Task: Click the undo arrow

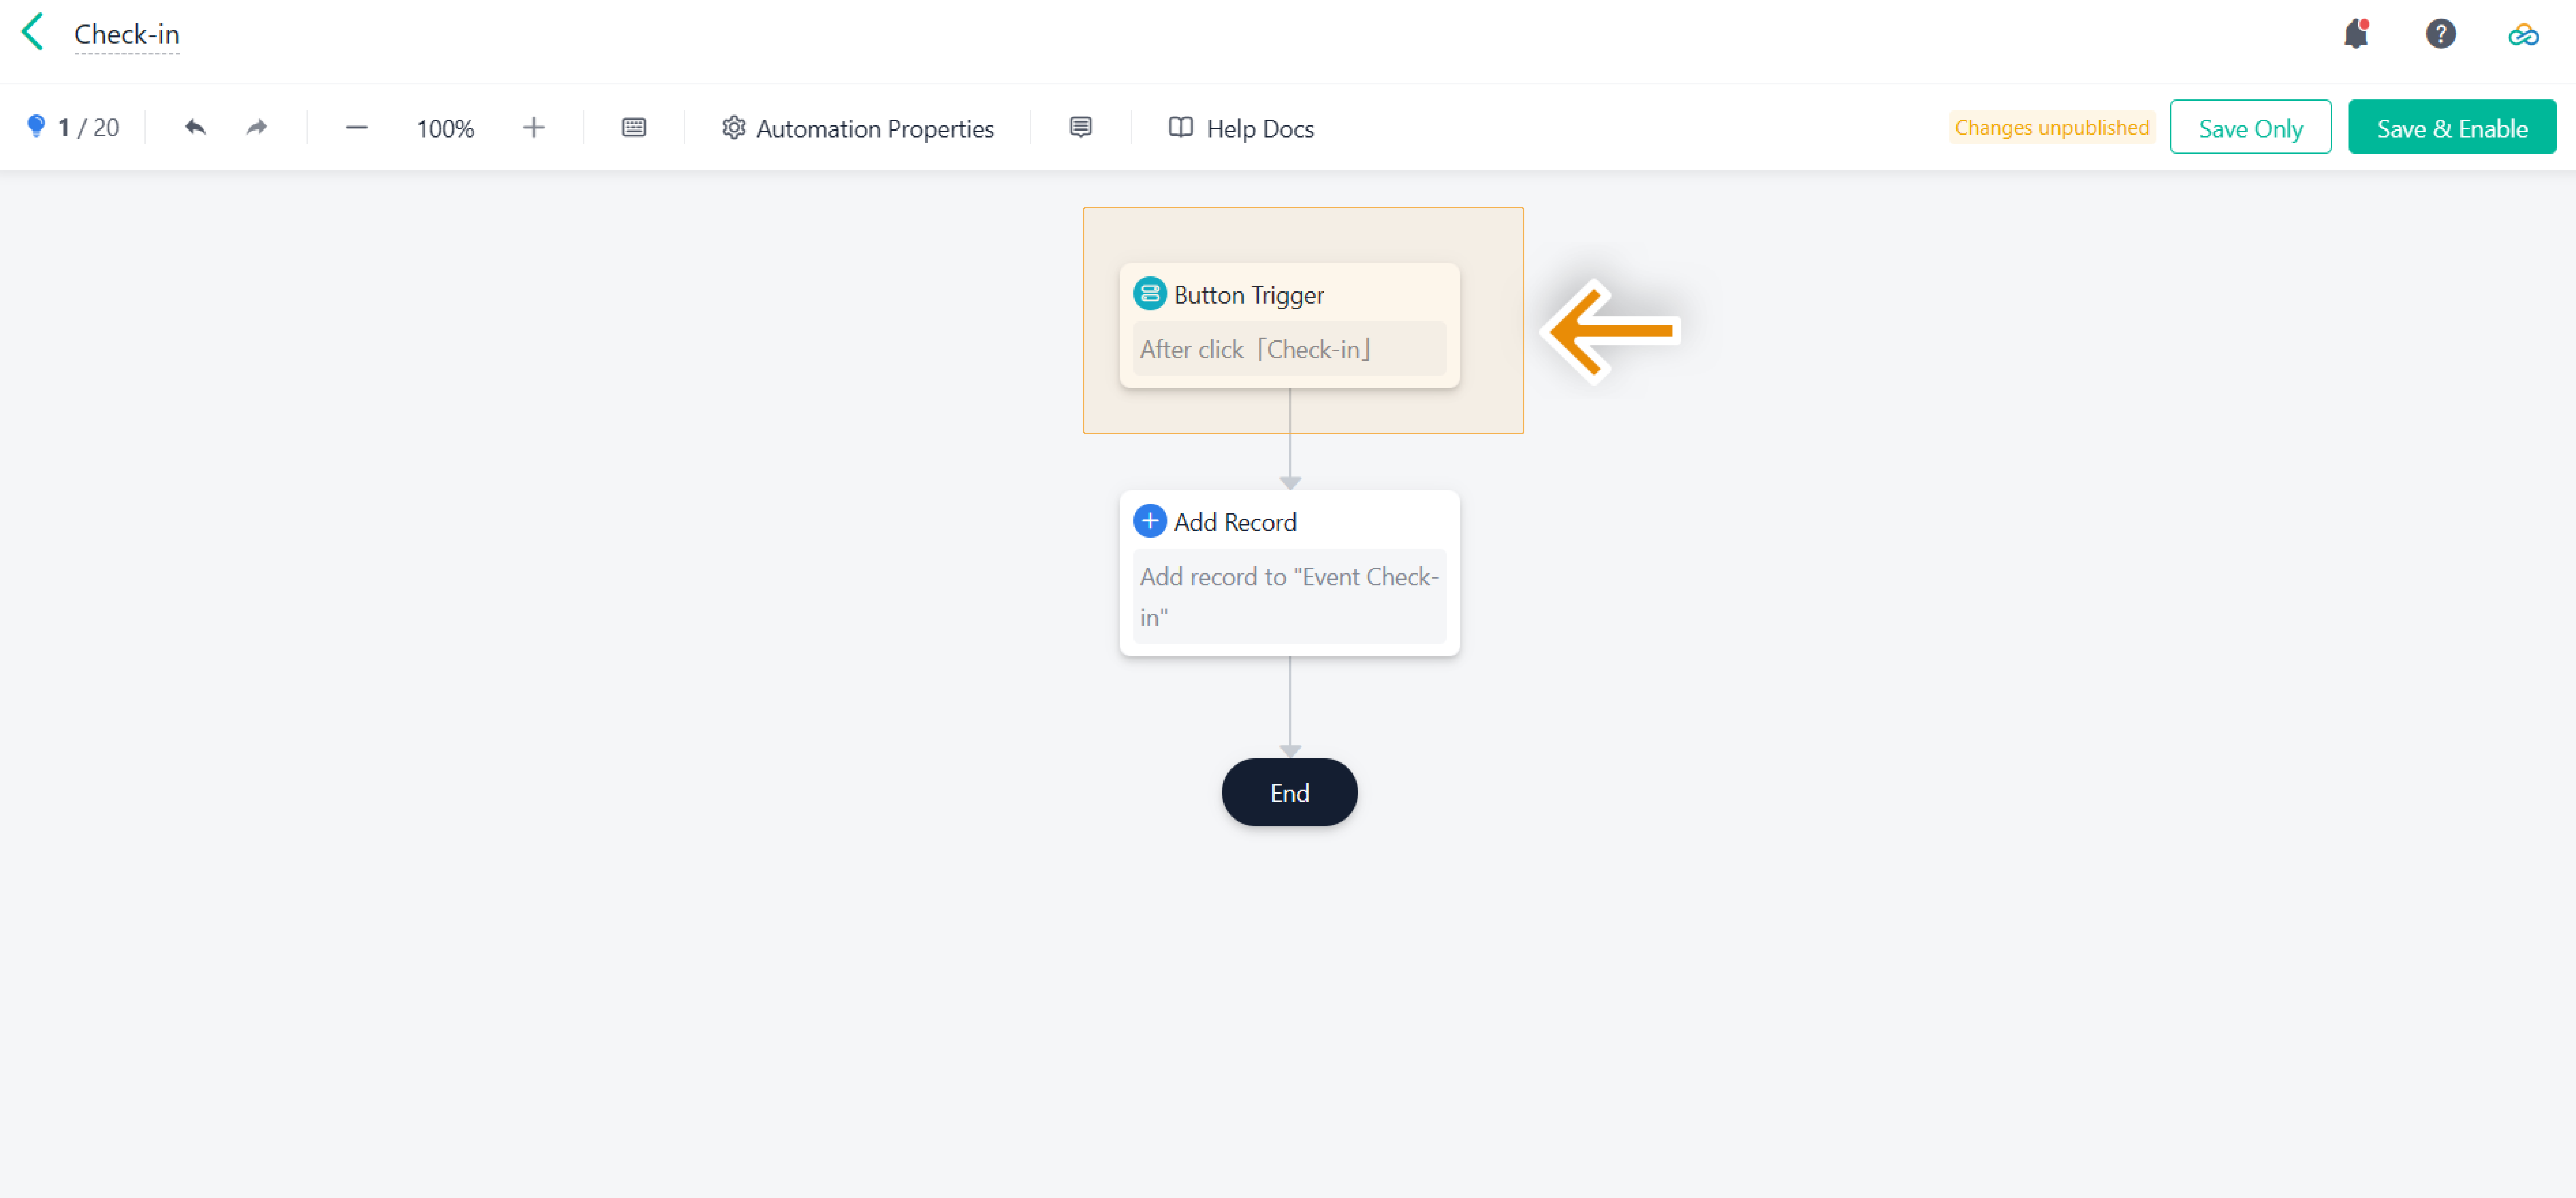Action: coord(195,128)
